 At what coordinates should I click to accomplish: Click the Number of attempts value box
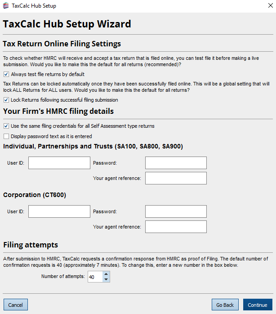pyautogui.click(x=94, y=277)
